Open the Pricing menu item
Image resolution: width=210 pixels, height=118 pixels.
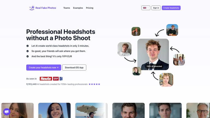click(90, 8)
